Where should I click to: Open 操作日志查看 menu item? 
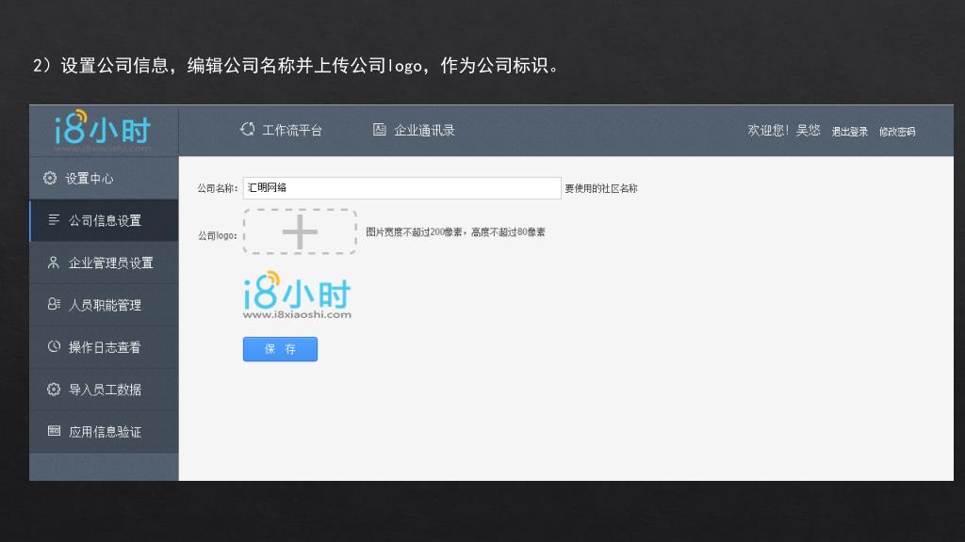pos(104,347)
